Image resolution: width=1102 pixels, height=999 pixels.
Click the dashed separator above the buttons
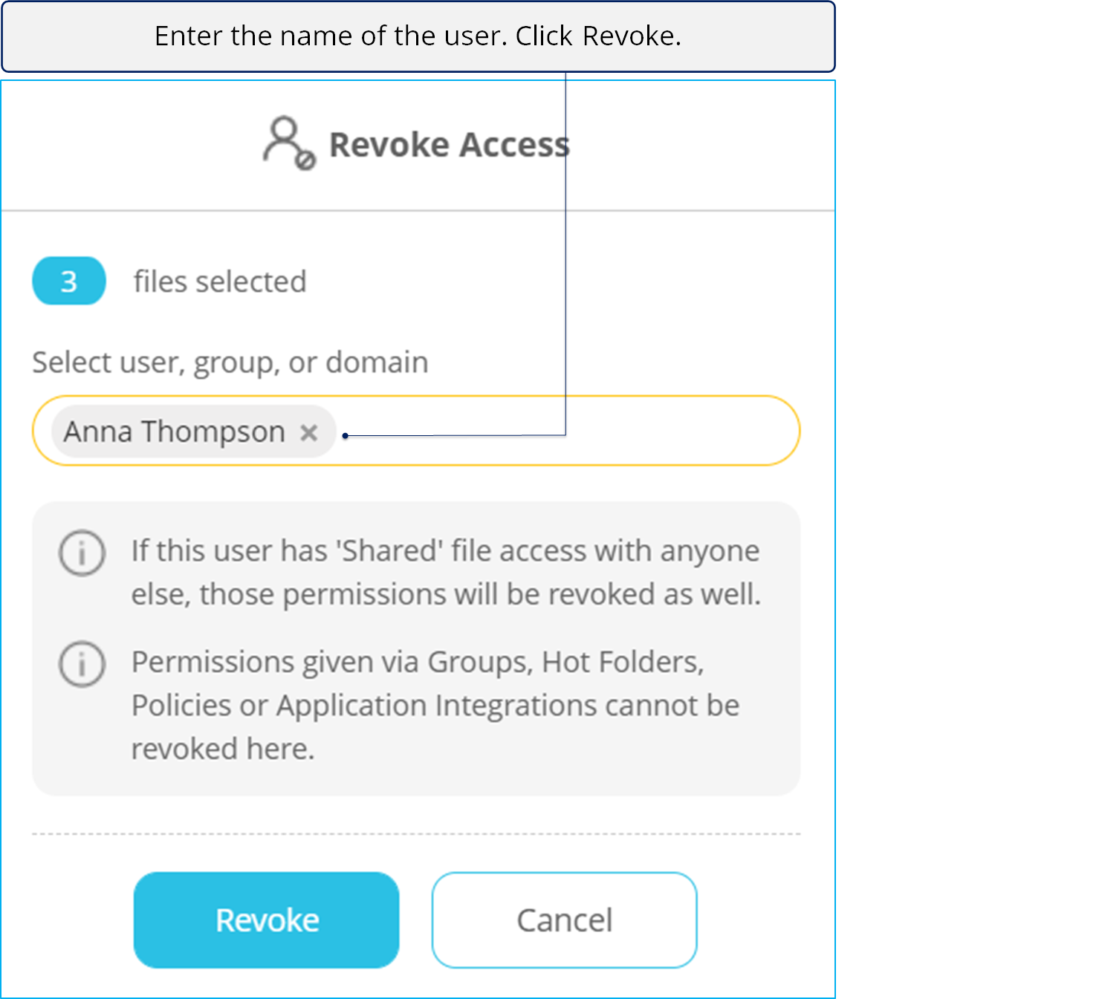pos(416,834)
